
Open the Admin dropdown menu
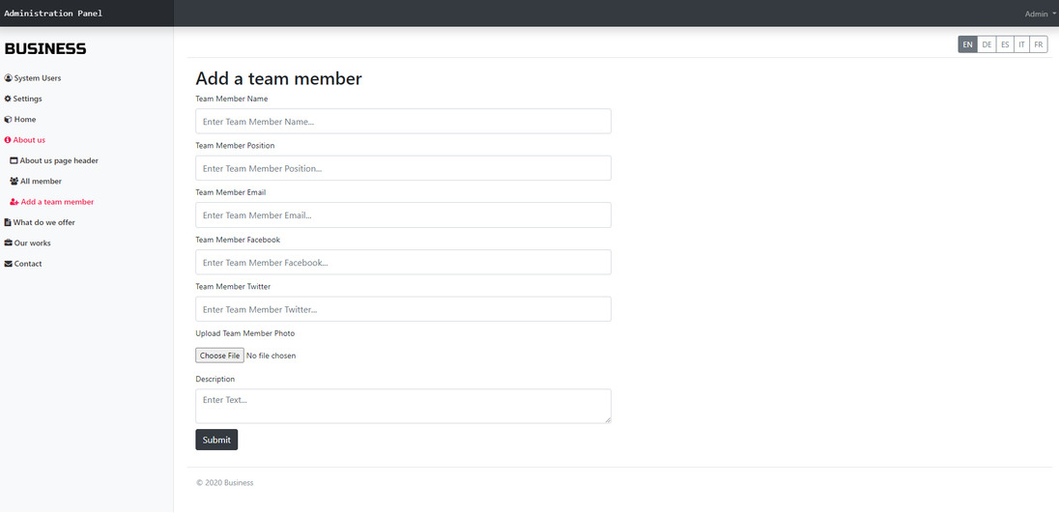pyautogui.click(x=1040, y=14)
